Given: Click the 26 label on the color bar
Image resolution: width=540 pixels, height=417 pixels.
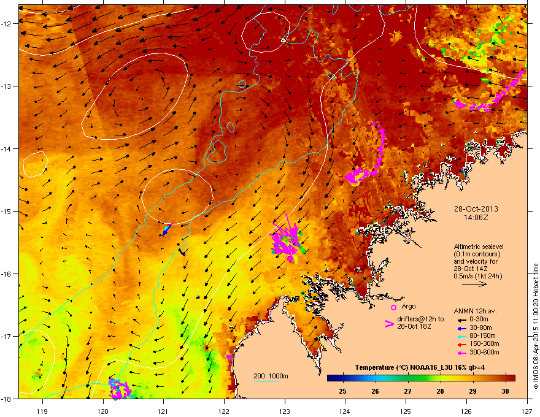Looking at the screenshot, I should (375, 391).
